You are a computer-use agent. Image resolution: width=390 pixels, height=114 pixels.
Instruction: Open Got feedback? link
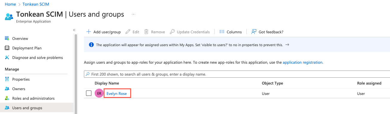(x=271, y=32)
